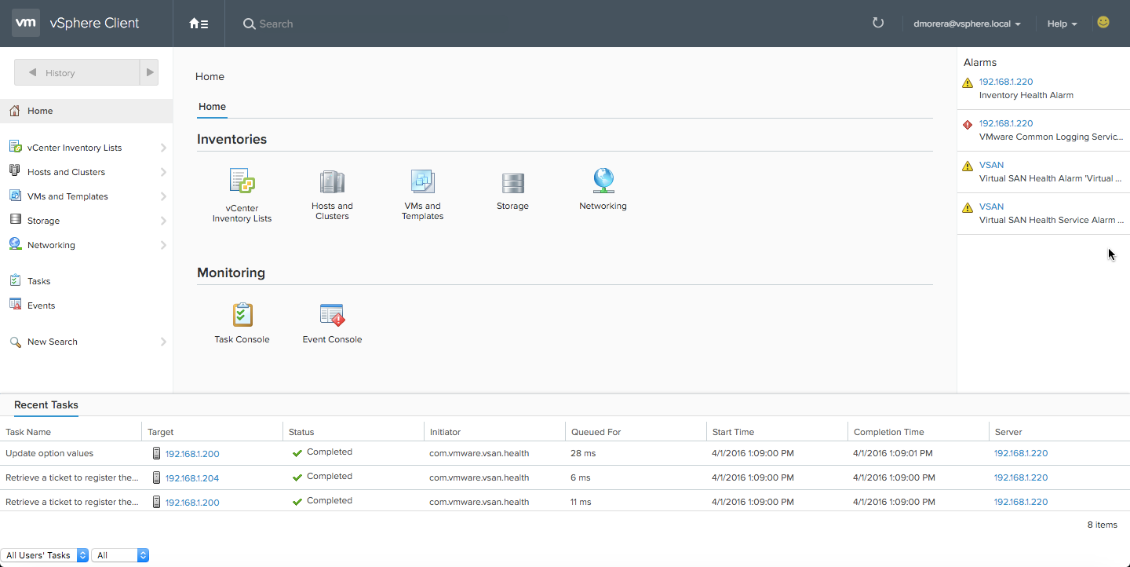This screenshot has height=567, width=1130.
Task: Open the Networking globe icon in Inventories
Action: (603, 181)
